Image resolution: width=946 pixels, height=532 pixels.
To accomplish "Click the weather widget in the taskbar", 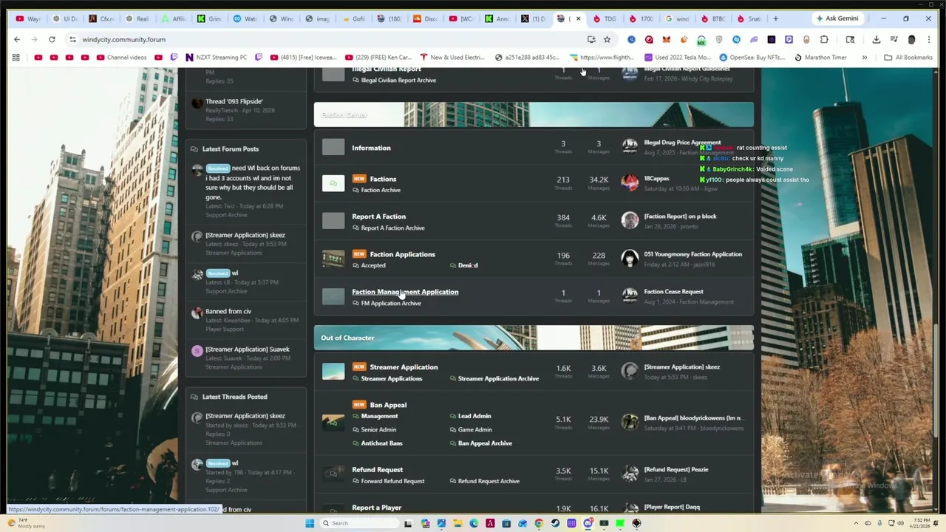I will coord(27,523).
